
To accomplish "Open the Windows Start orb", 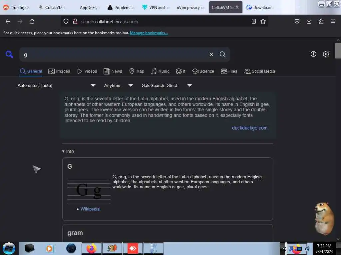I will pos(9,248).
